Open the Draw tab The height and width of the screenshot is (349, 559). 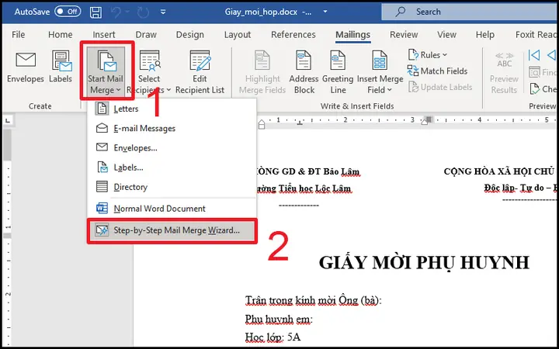pos(146,35)
